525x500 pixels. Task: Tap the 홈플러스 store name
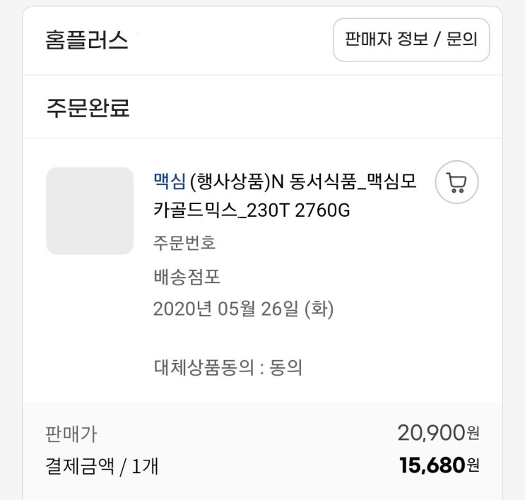click(86, 40)
